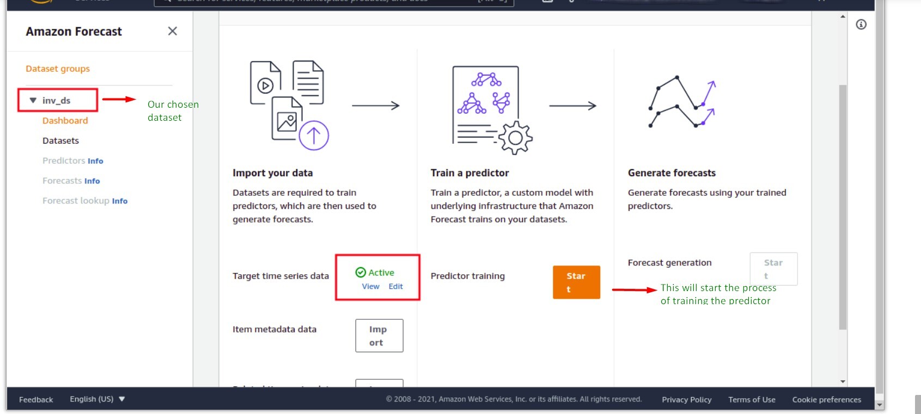
Task: Click the scroll up arrow of content pane
Action: (x=843, y=17)
